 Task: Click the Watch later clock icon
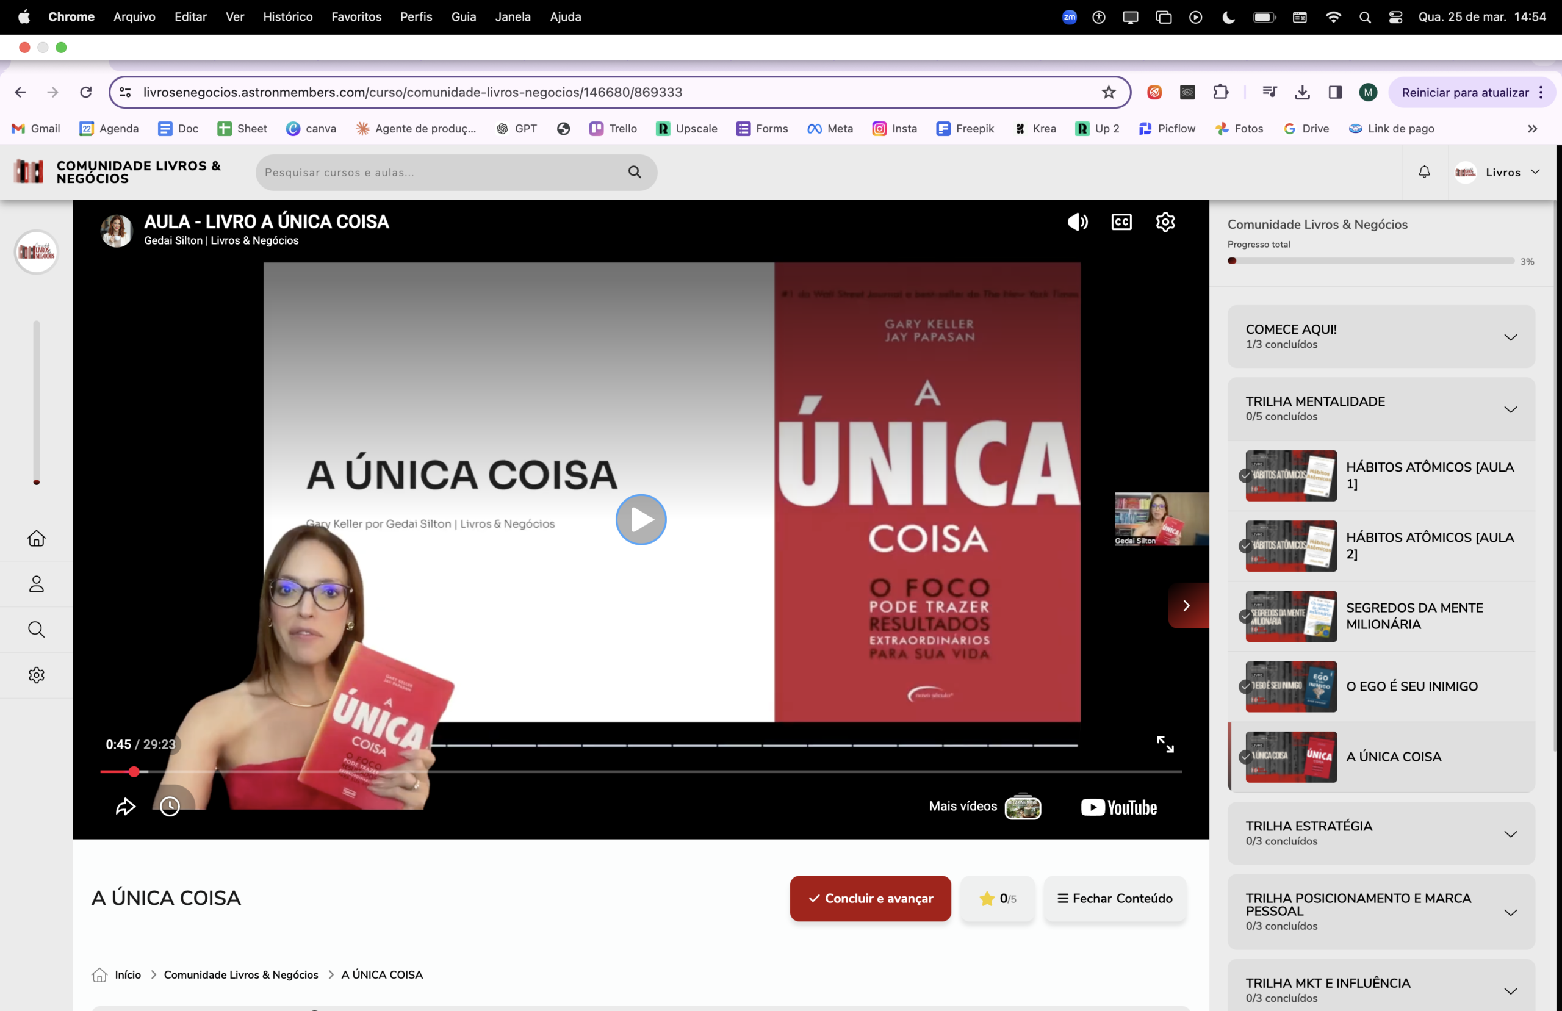tap(170, 806)
